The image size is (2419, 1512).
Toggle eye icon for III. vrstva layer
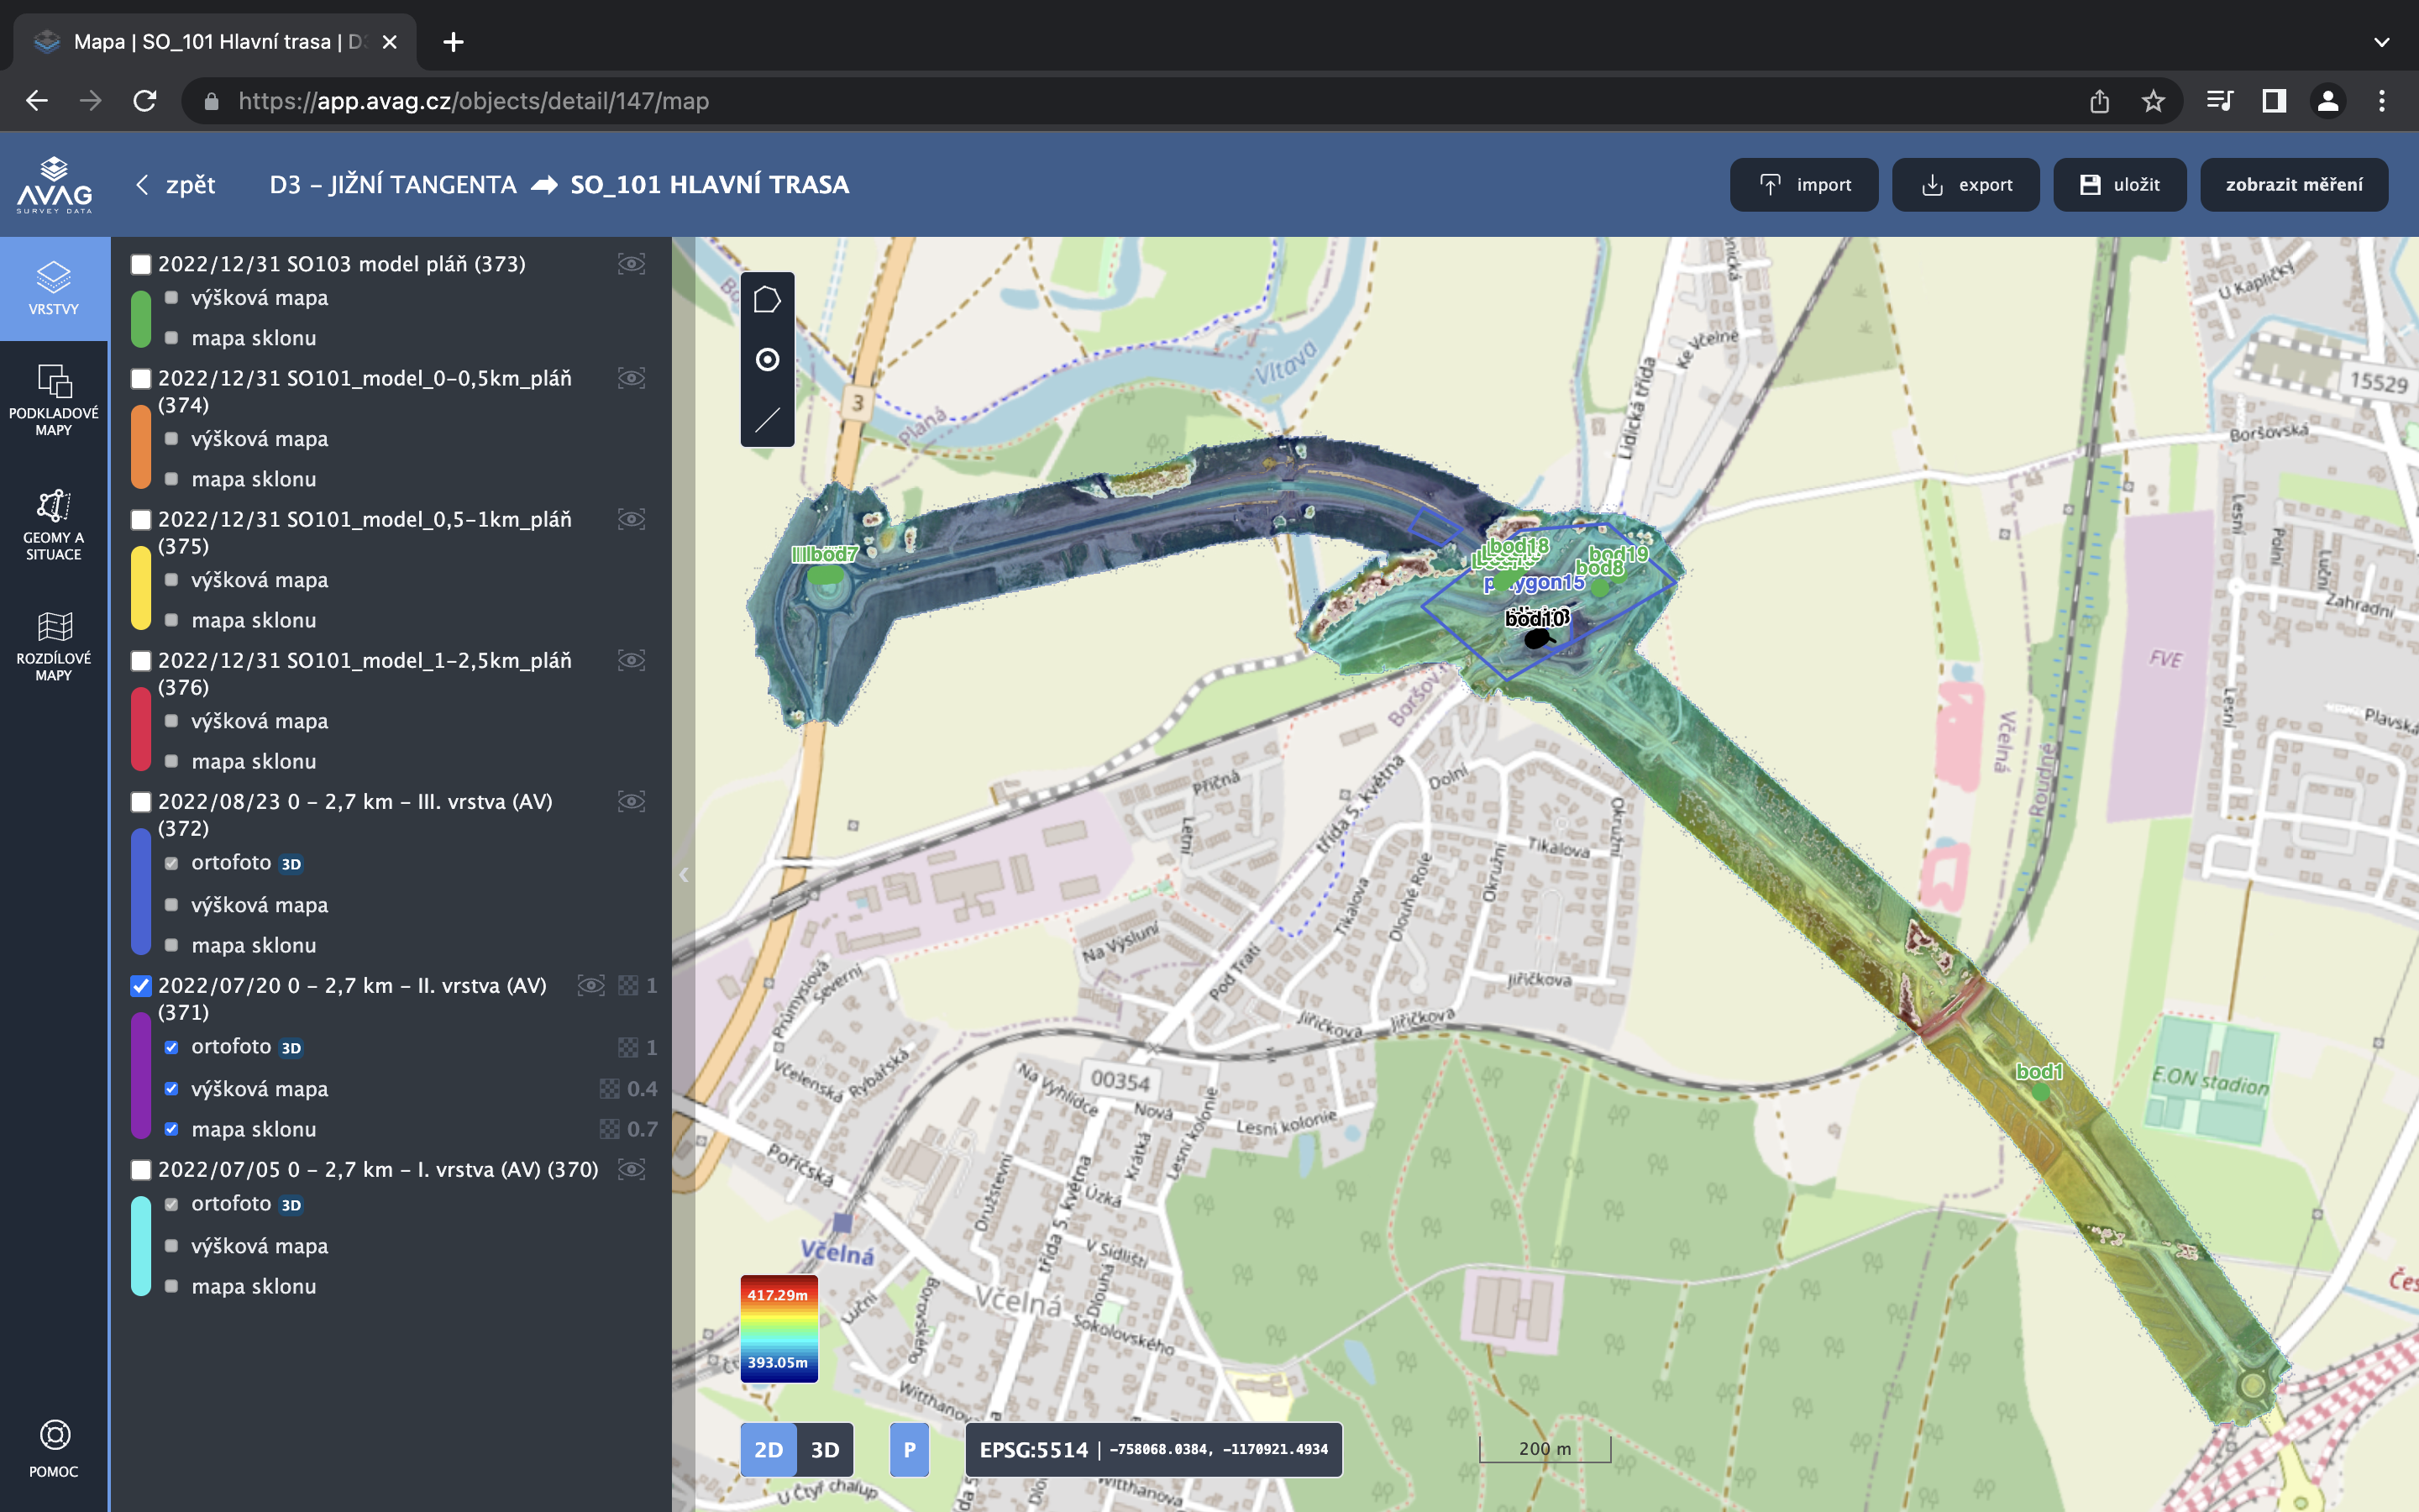click(631, 802)
